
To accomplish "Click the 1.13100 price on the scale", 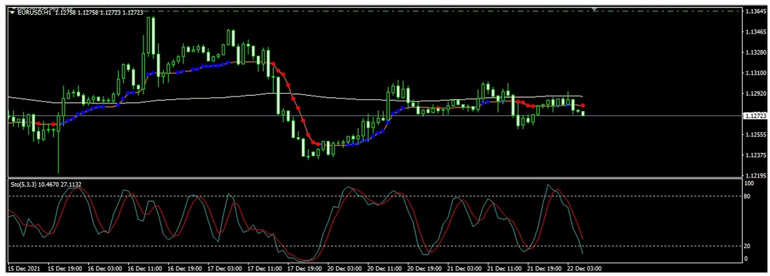I will coord(756,73).
